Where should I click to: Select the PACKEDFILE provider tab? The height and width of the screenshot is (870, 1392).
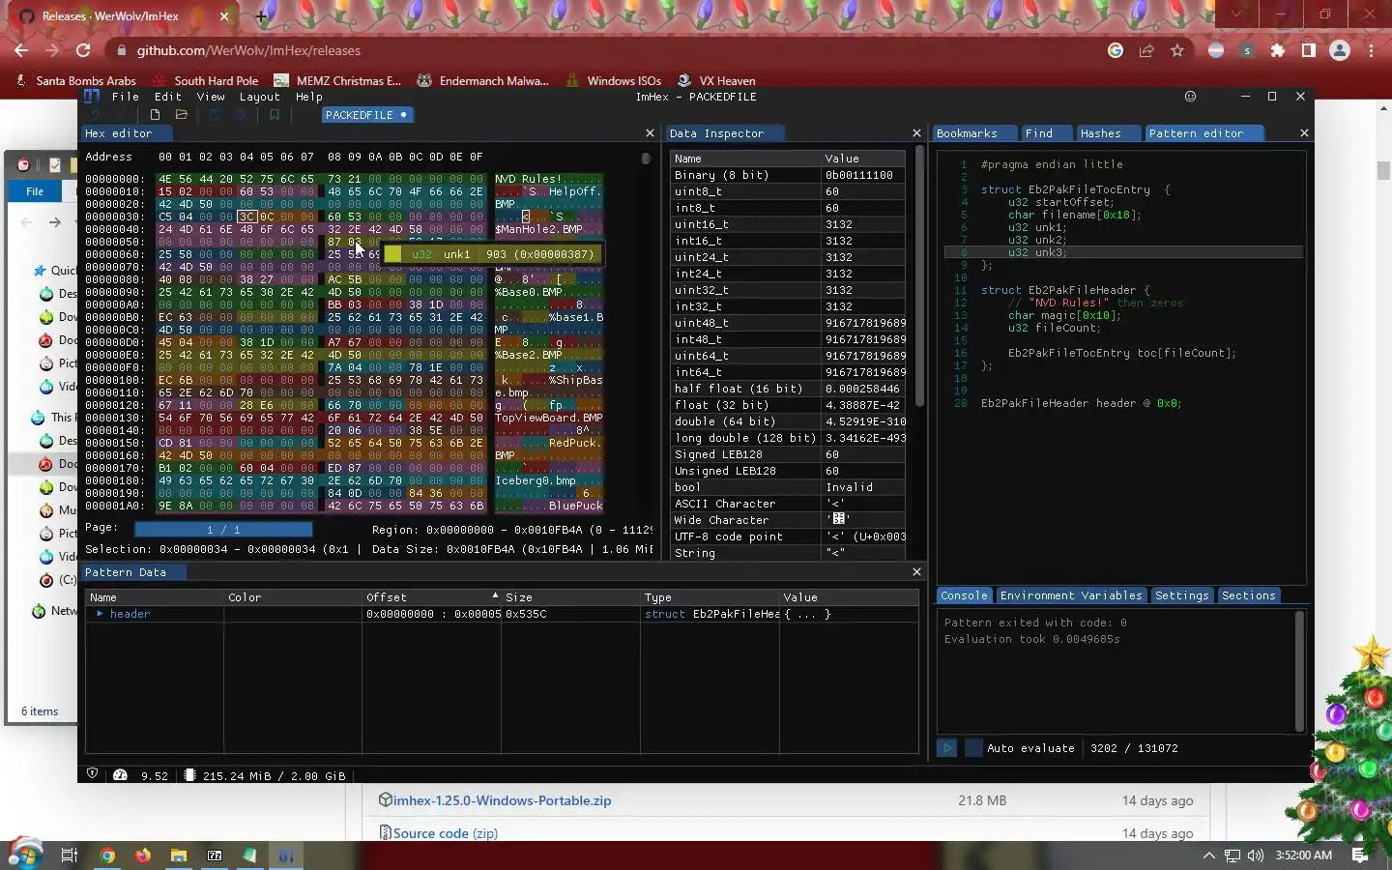click(366, 115)
